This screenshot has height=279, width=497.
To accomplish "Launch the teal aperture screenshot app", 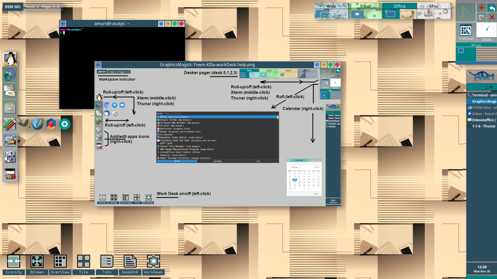I will [65, 123].
